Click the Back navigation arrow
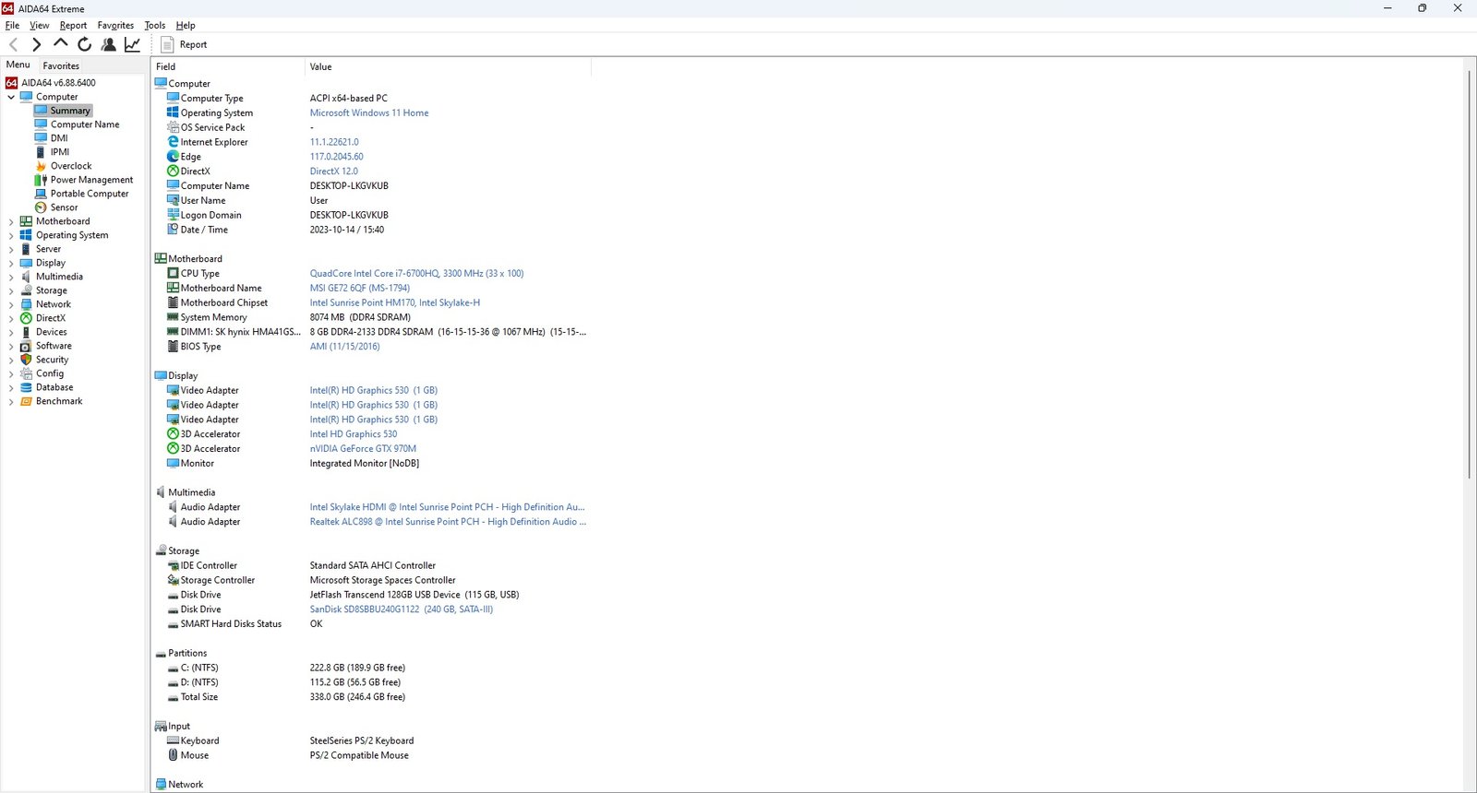 13,44
